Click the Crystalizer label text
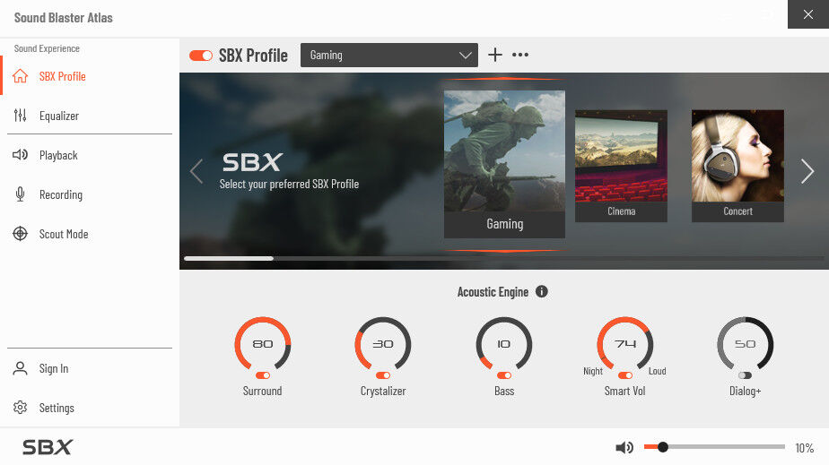 383,392
